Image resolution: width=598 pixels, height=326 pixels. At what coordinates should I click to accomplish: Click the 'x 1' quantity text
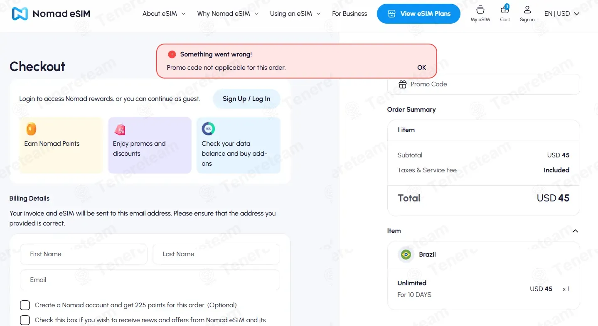pos(566,289)
